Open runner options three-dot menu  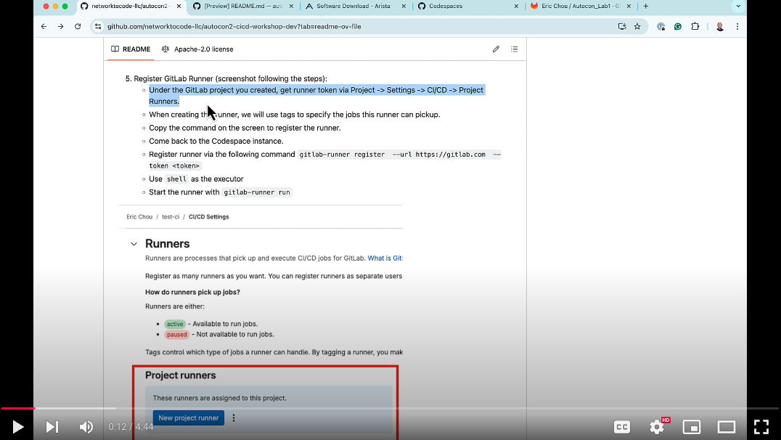(234, 418)
